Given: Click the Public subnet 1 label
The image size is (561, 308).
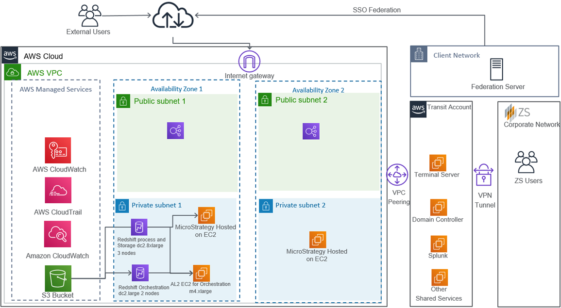Looking at the screenshot, I should (160, 101).
